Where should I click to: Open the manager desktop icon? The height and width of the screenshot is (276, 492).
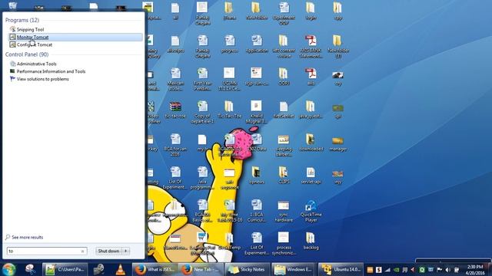pos(338,143)
